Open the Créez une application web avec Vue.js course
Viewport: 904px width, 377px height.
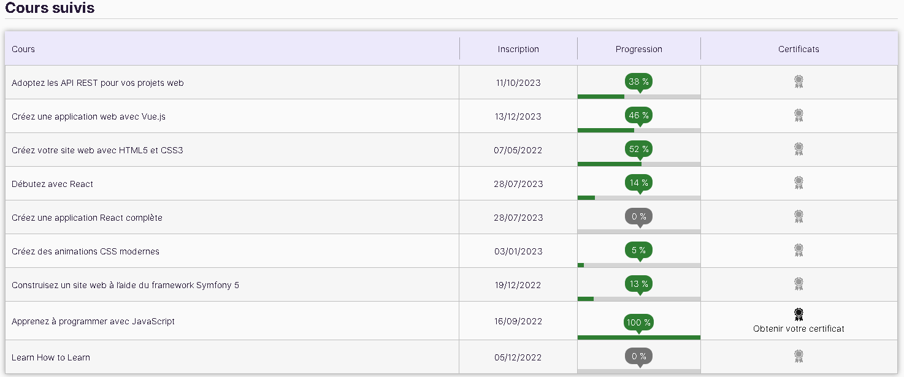tap(88, 116)
